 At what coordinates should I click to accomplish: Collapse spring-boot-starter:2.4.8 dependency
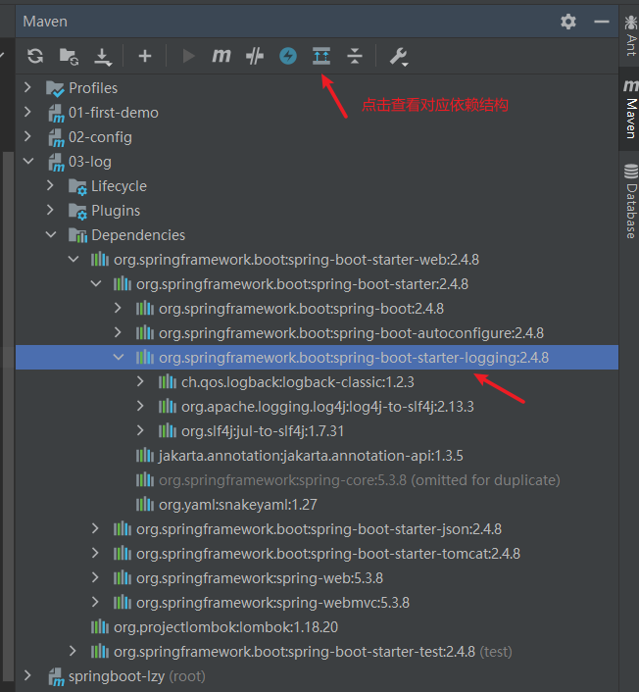(x=96, y=284)
